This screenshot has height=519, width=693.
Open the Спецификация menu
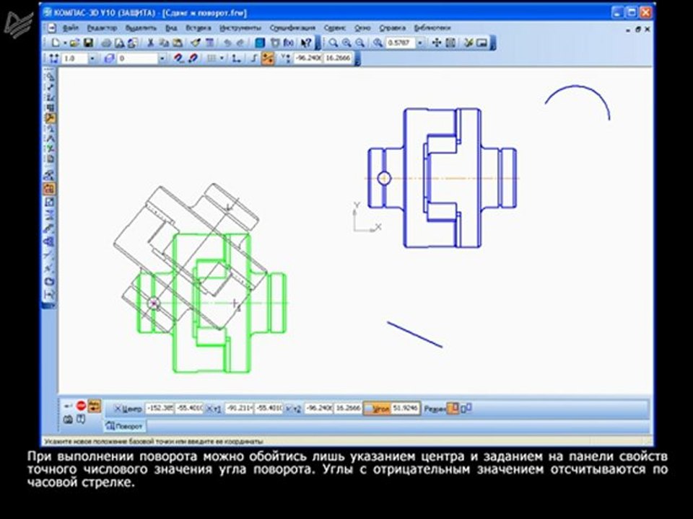pos(292,28)
